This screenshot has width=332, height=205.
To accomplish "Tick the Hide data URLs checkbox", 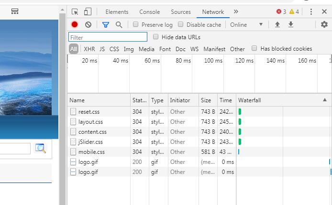I will tap(156, 37).
